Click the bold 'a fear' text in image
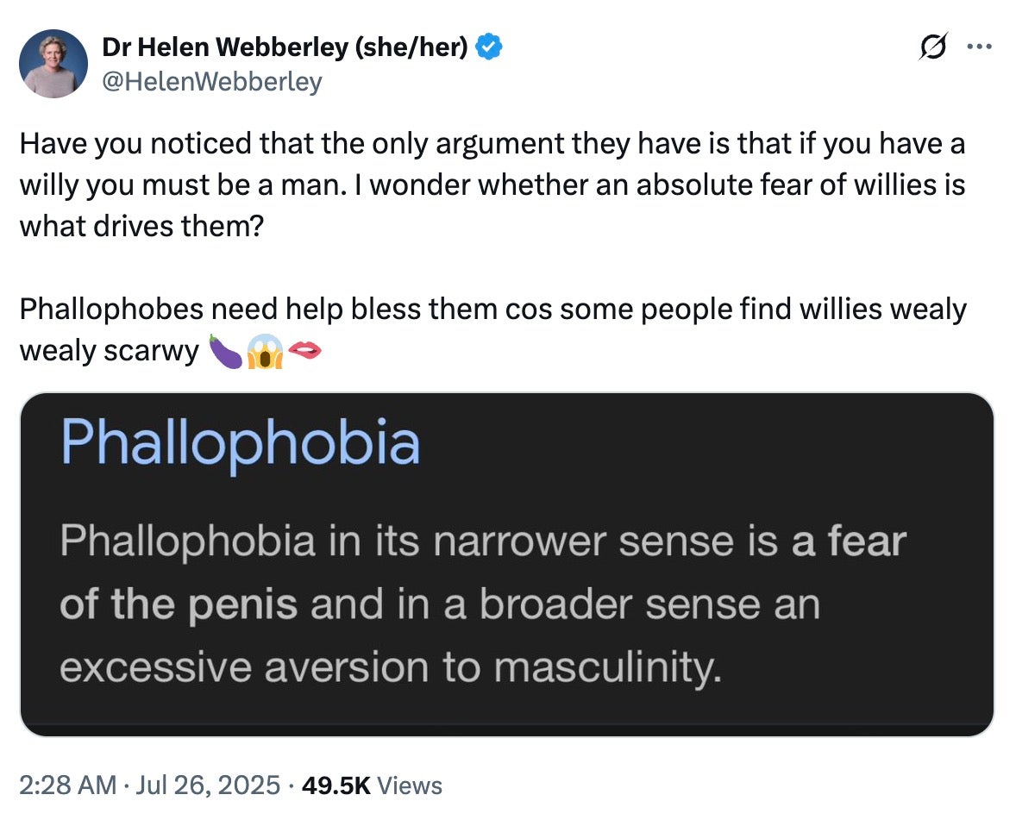The width and height of the screenshot is (1016, 826). [x=849, y=541]
